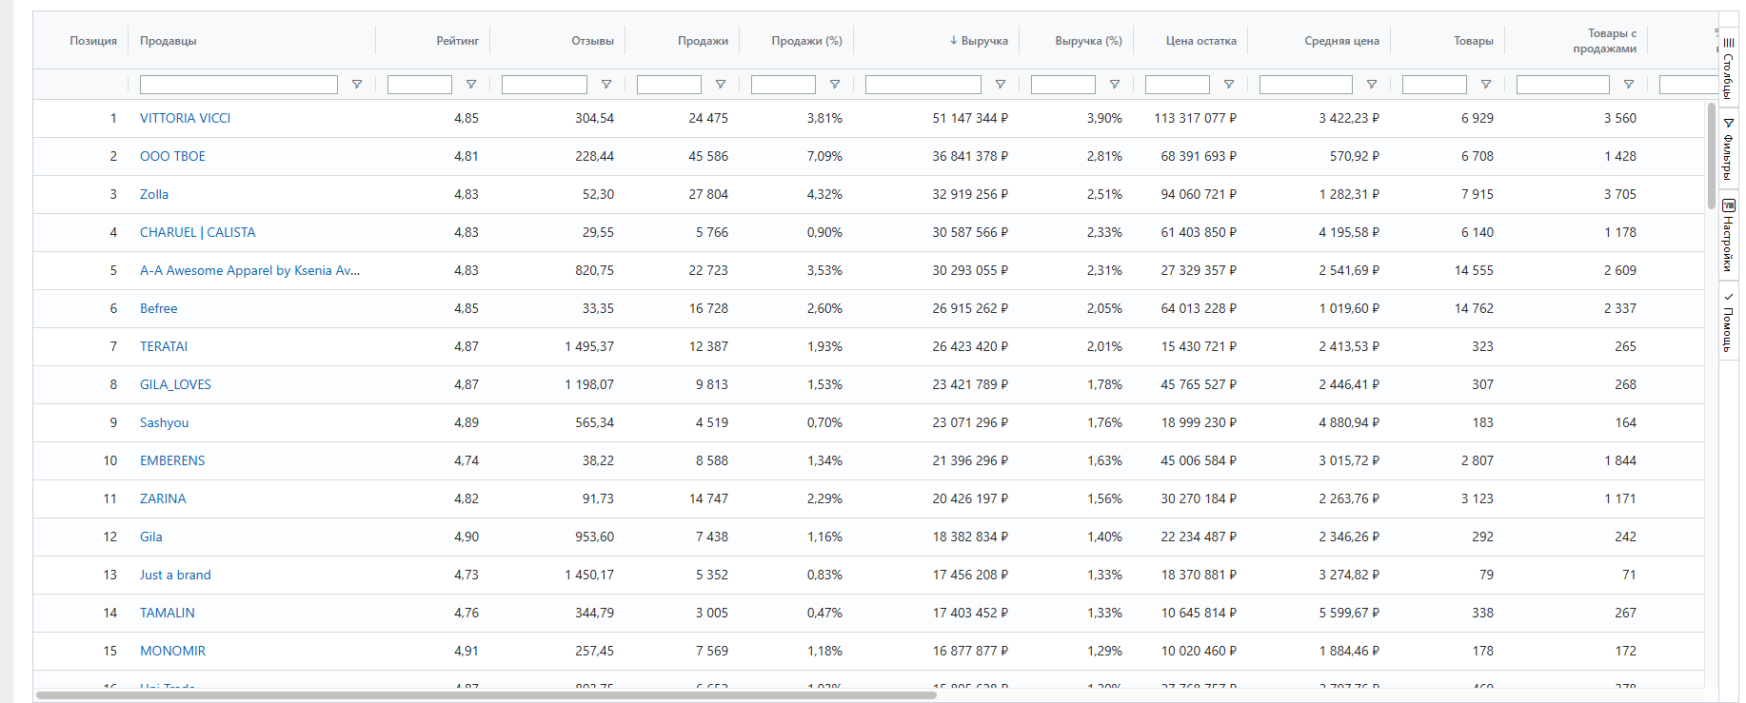
Task: Select revenue percent cell 3,90%
Action: pyautogui.click(x=1104, y=118)
